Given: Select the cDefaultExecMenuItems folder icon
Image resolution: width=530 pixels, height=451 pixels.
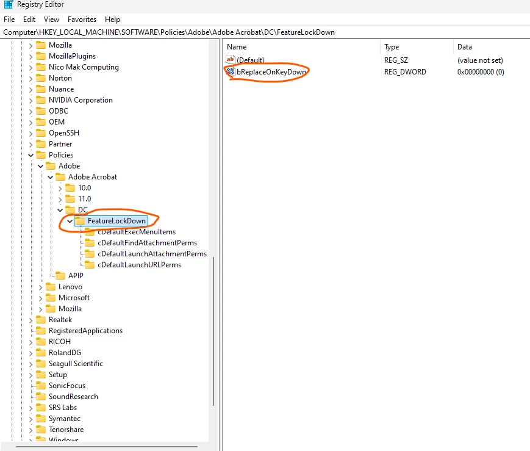Looking at the screenshot, I should 90,232.
